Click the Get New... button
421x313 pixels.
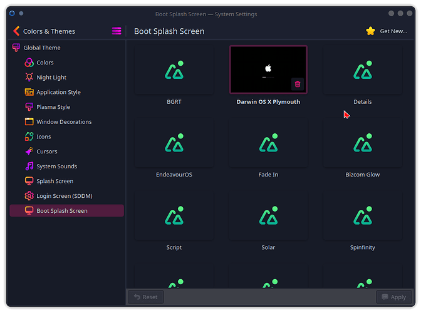click(387, 31)
